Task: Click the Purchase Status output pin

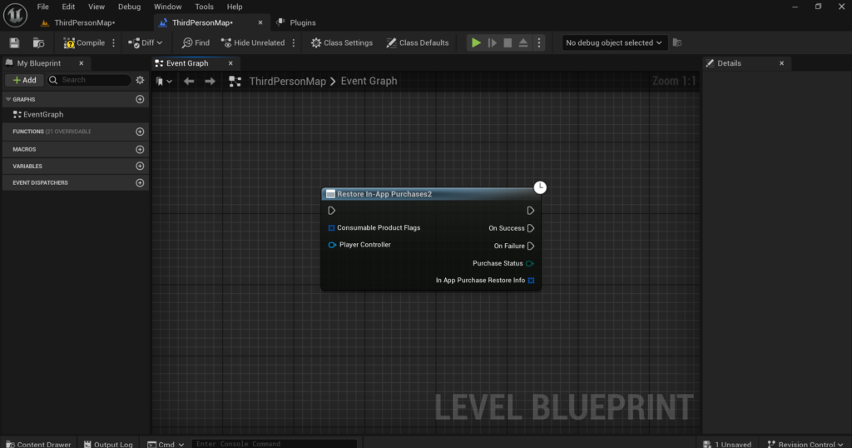Action: (x=530, y=263)
